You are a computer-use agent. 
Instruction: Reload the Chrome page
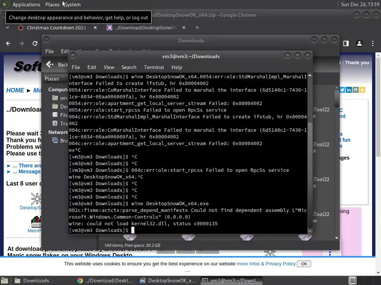tap(35, 43)
